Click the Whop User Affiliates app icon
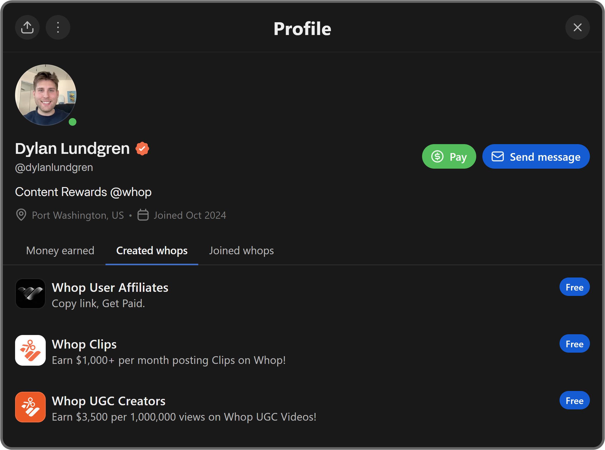Image resolution: width=605 pixels, height=450 pixels. (30, 294)
